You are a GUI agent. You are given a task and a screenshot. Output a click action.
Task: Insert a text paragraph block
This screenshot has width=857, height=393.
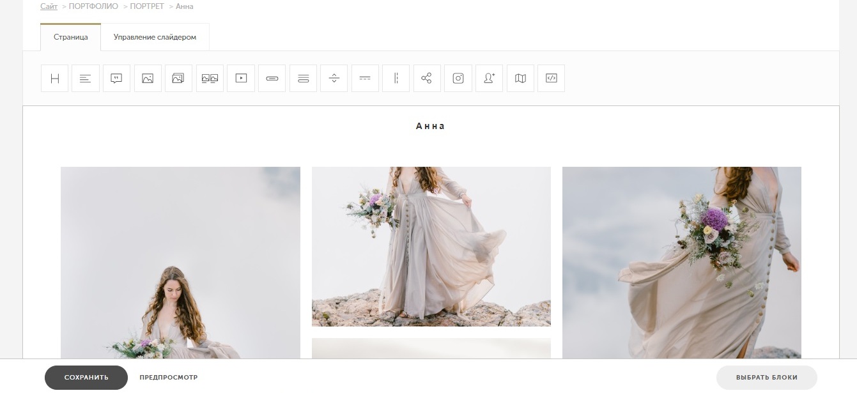[x=86, y=79]
